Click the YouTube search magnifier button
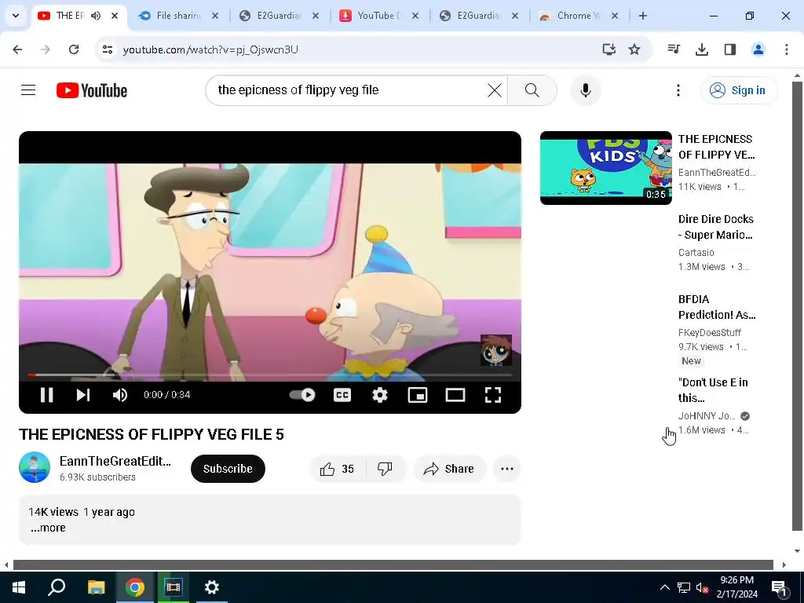 click(x=532, y=90)
